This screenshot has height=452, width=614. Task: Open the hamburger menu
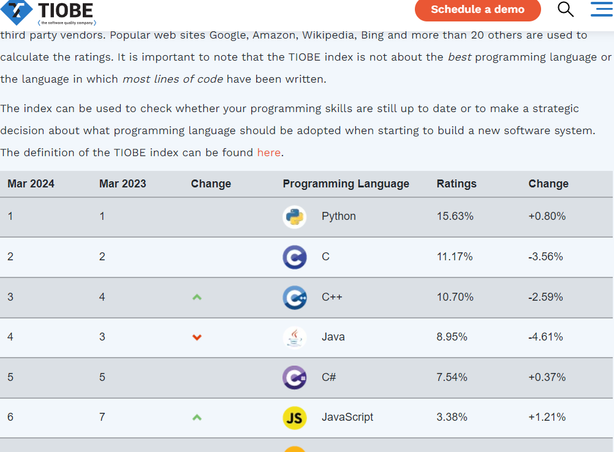pos(602,9)
